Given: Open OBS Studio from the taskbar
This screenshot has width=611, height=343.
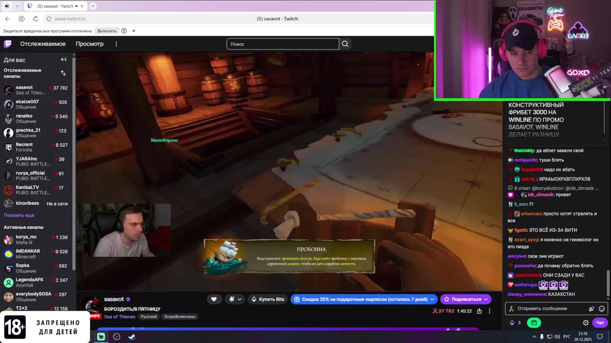Looking at the screenshot, I should [x=116, y=337].
